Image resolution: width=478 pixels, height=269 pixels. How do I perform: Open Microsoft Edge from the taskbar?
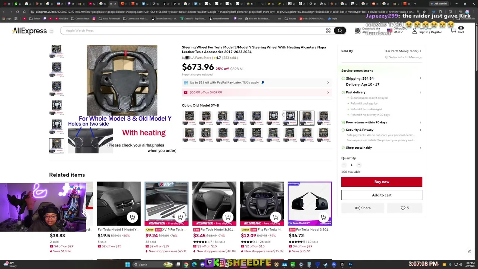click(x=194, y=265)
